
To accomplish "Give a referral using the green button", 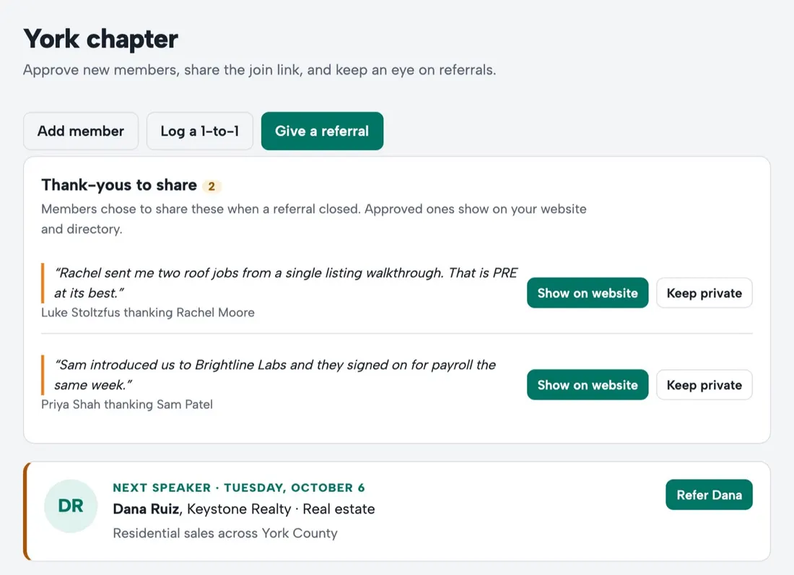I will 322,131.
